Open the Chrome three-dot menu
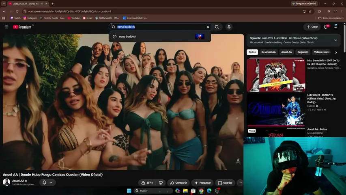Viewport: 346px width, 195px height. (x=342, y=11)
